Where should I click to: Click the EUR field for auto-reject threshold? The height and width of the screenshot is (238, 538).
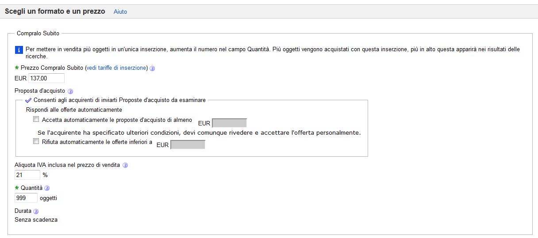pos(188,144)
